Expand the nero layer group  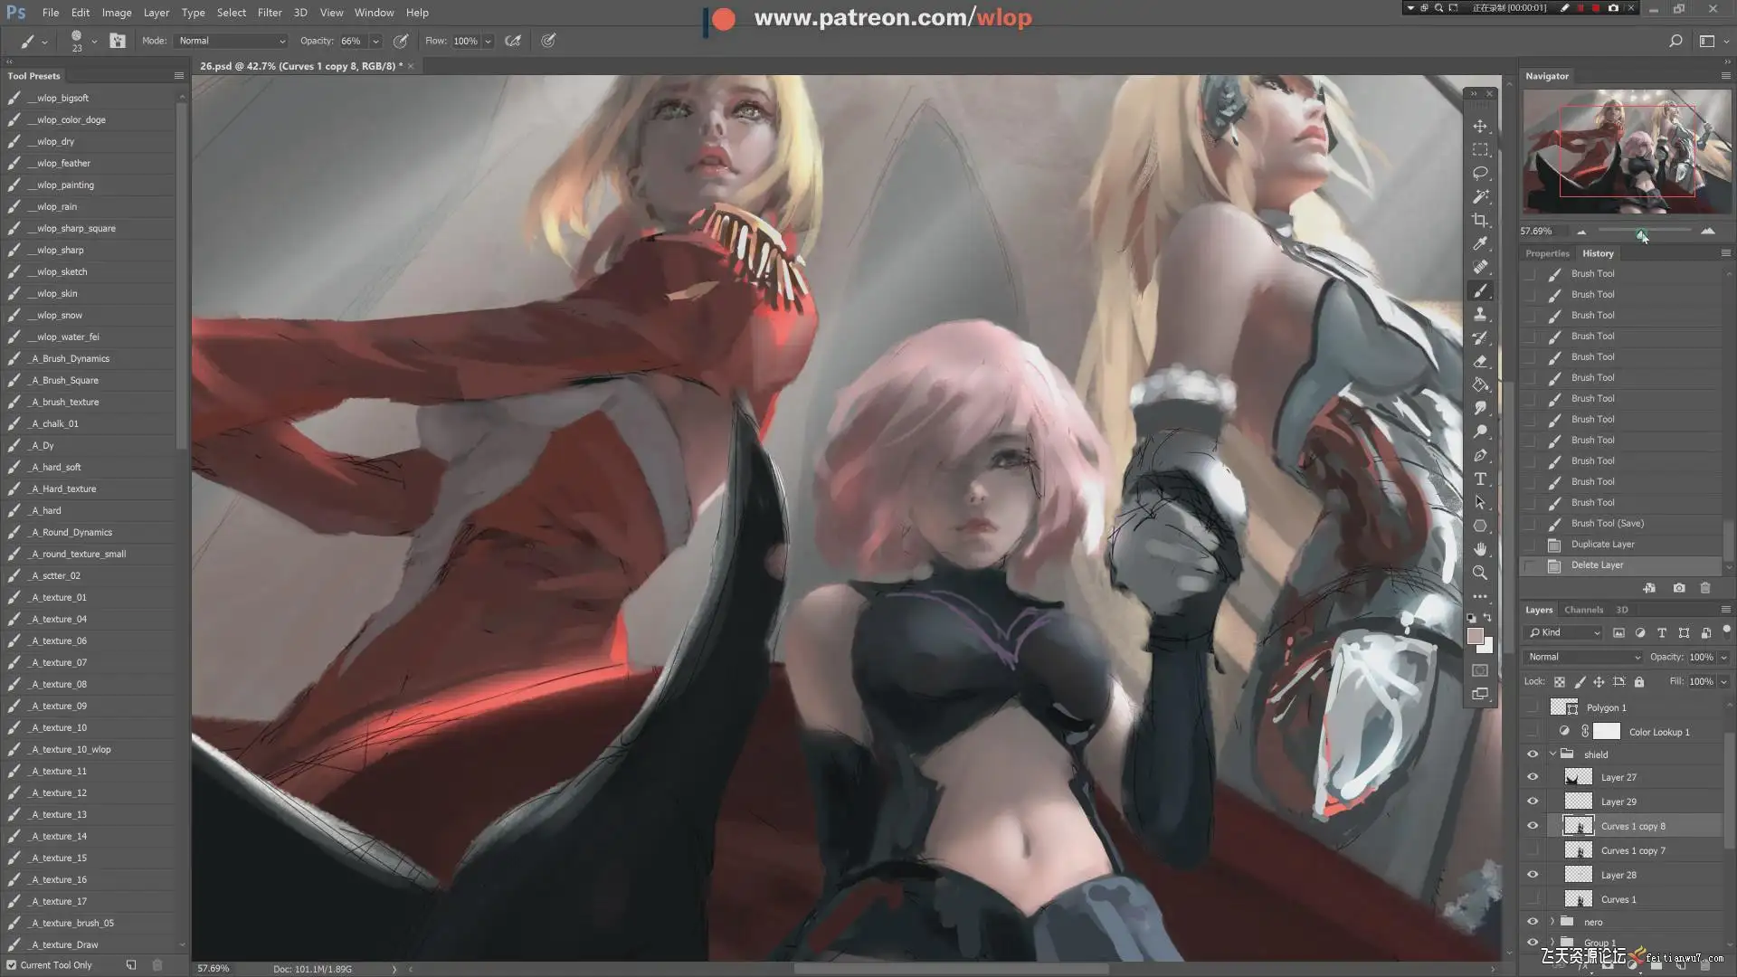(x=1552, y=922)
